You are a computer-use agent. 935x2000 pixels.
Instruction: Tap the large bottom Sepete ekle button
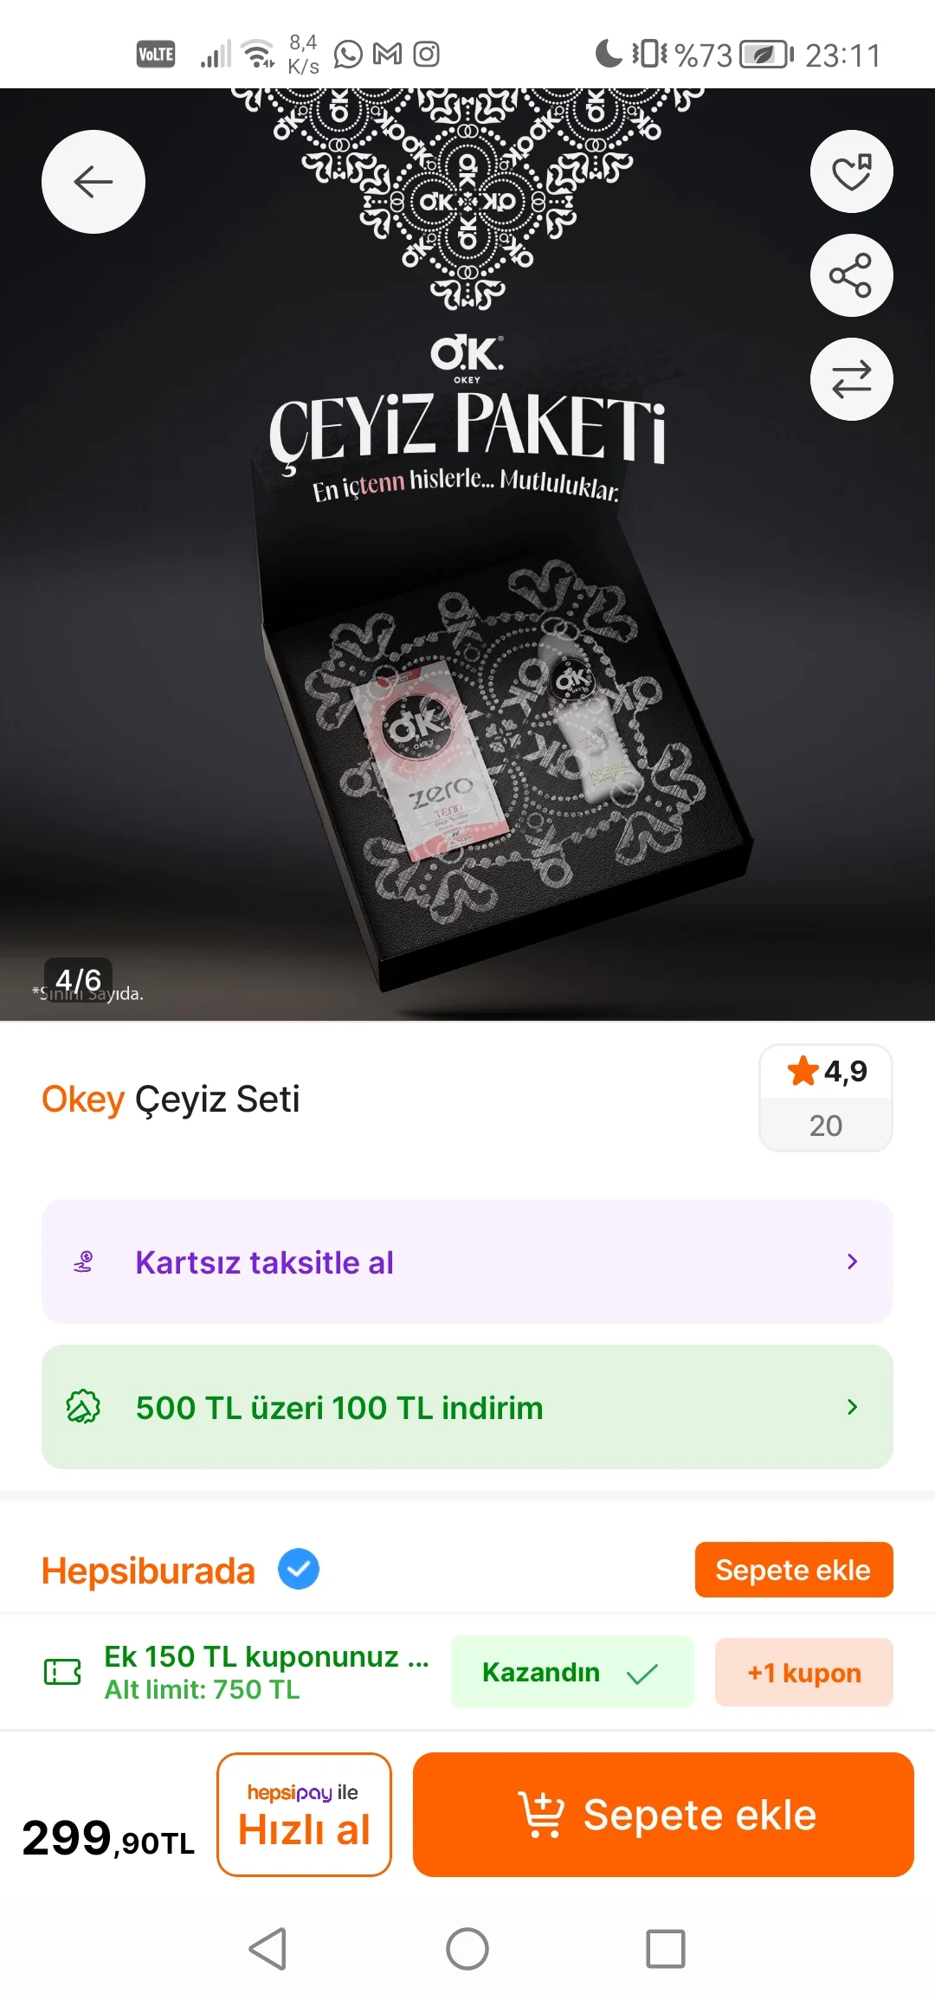(663, 1815)
